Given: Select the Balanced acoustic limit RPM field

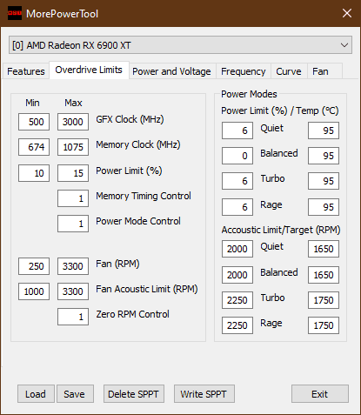Looking at the screenshot, I should 237,275.
